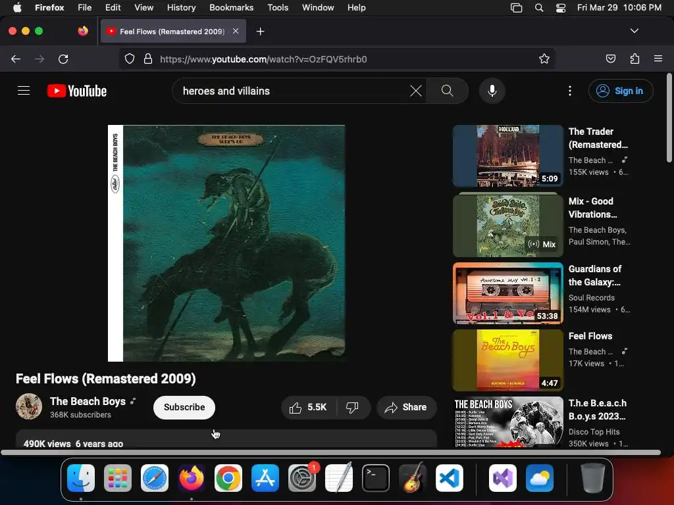
Task: Share the Feel Flows video
Action: point(406,407)
